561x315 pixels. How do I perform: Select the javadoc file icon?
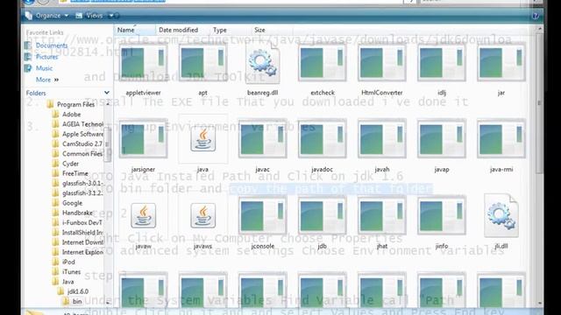[323, 139]
